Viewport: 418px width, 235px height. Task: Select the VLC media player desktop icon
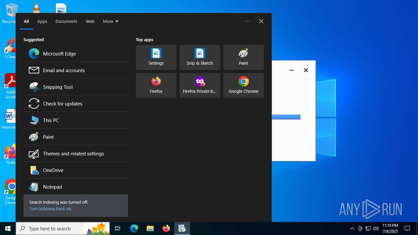(x=36, y=8)
